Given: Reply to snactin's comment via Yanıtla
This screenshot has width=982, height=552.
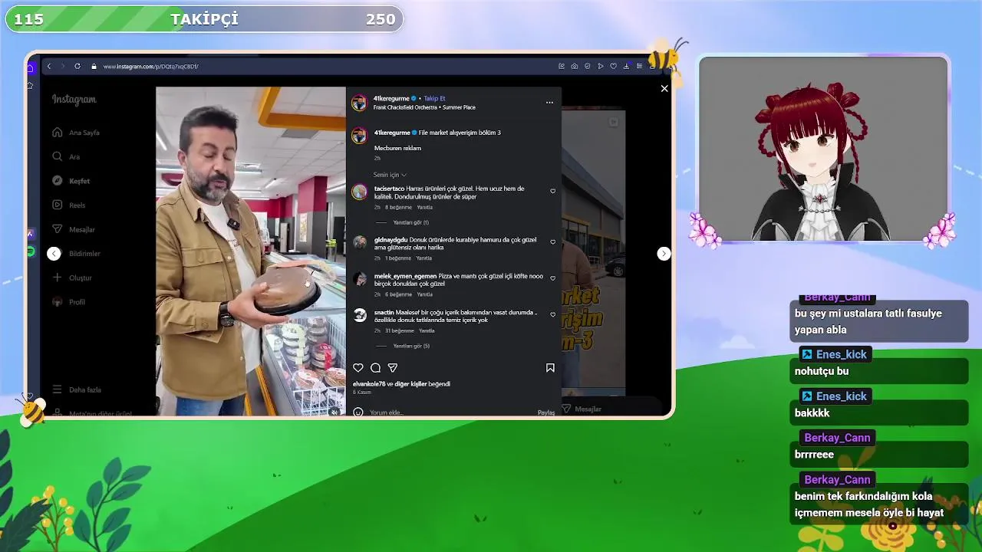Looking at the screenshot, I should pyautogui.click(x=427, y=330).
